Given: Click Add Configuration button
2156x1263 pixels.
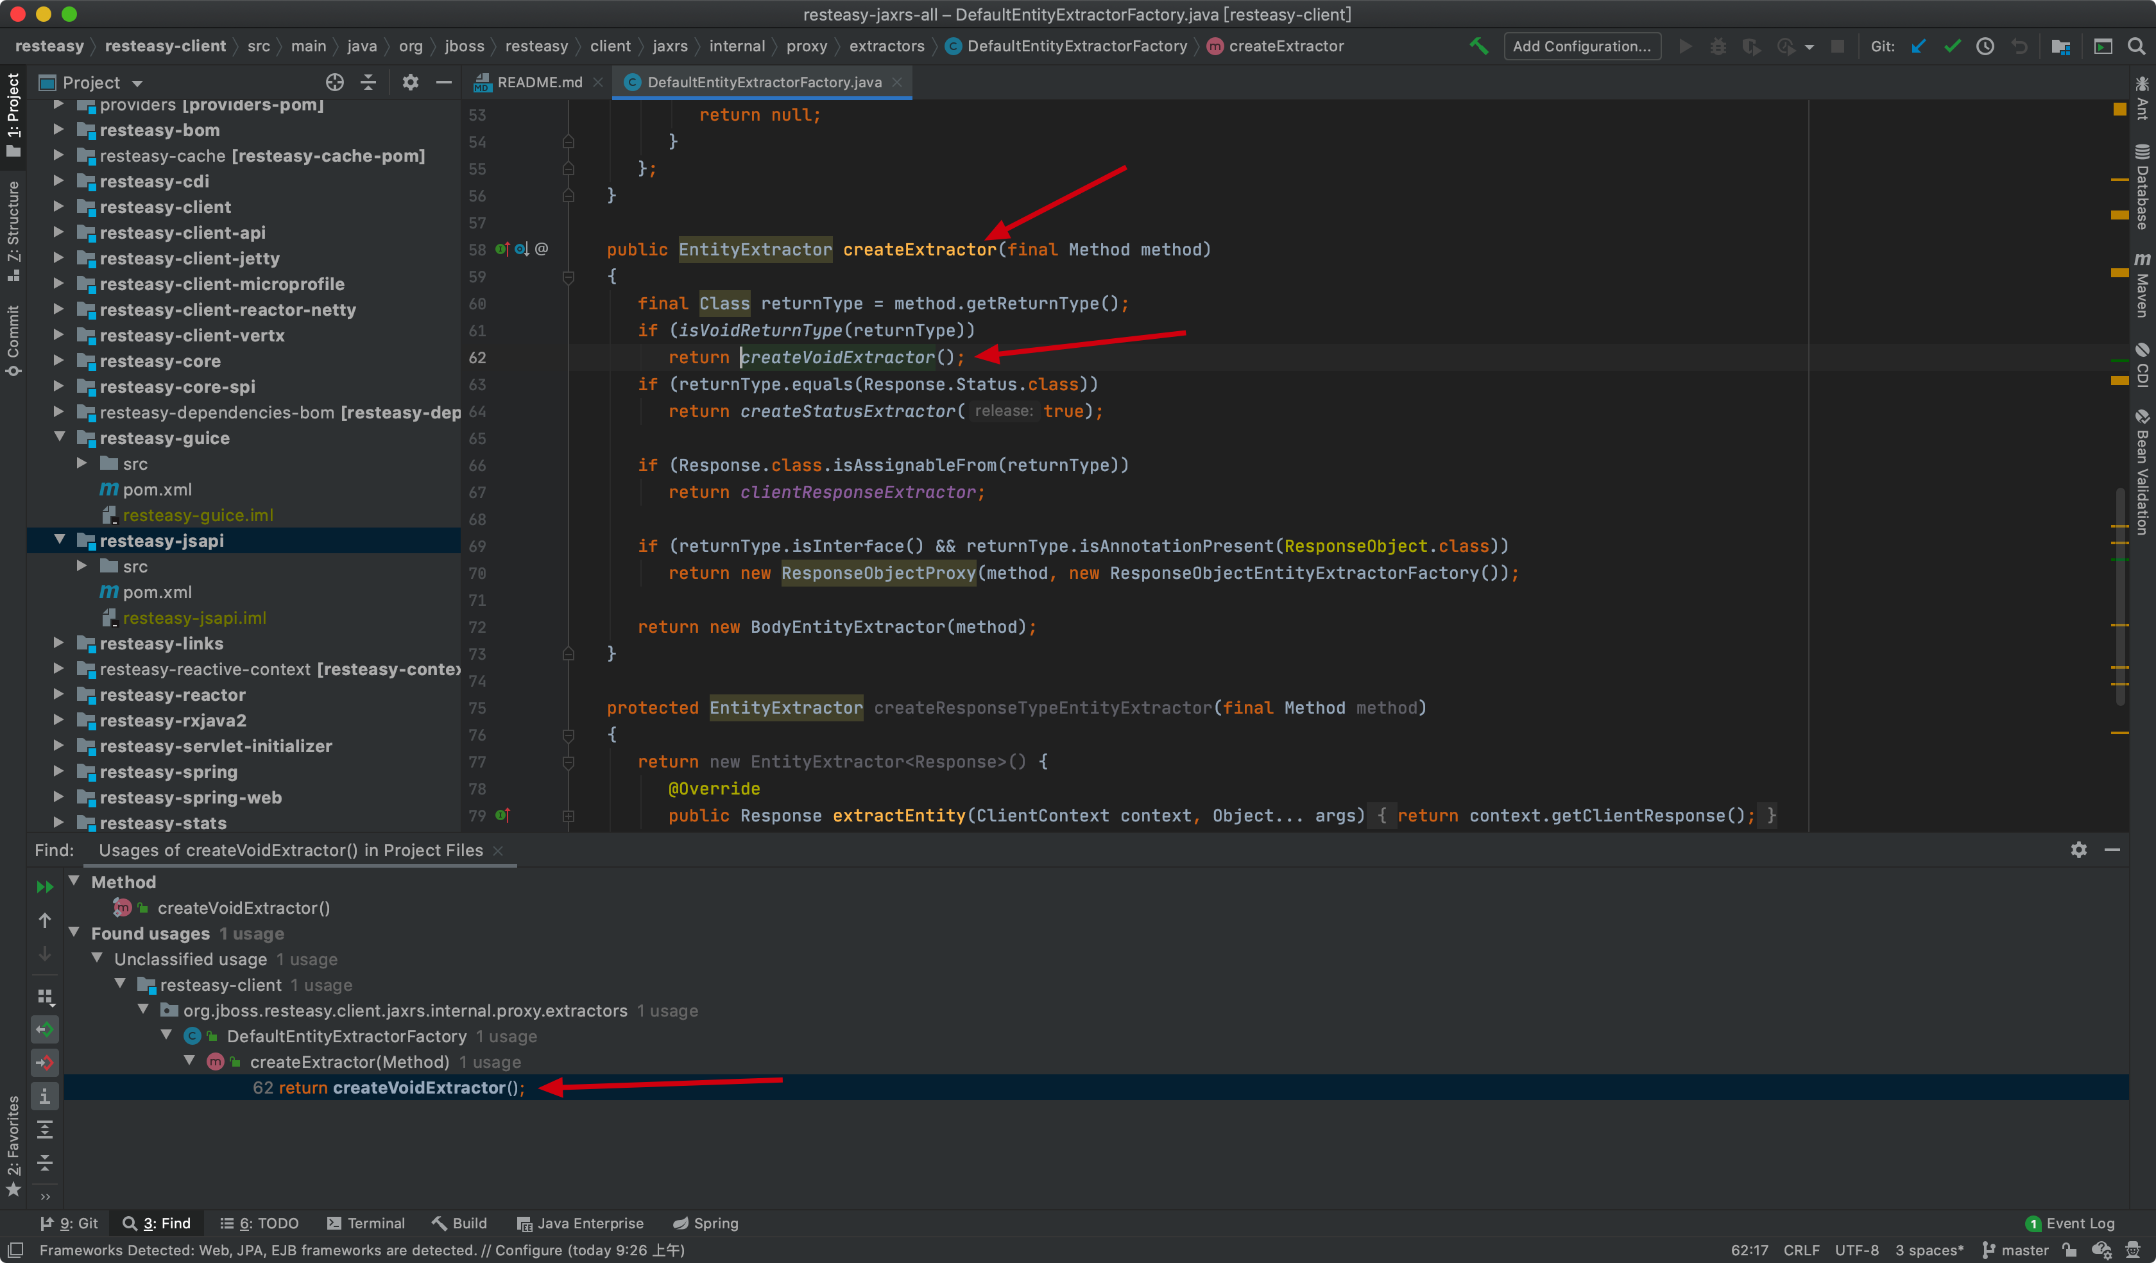Looking at the screenshot, I should [1582, 46].
